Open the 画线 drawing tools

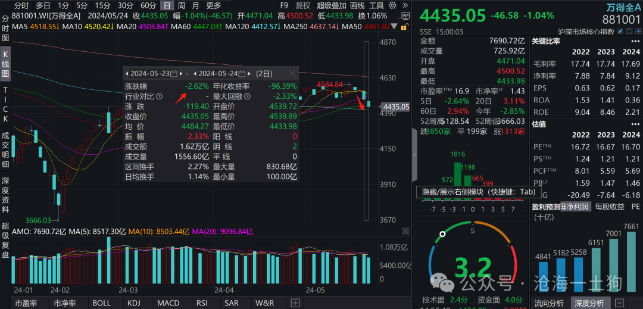coord(357,5)
